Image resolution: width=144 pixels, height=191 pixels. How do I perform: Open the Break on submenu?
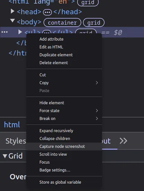point(64,119)
